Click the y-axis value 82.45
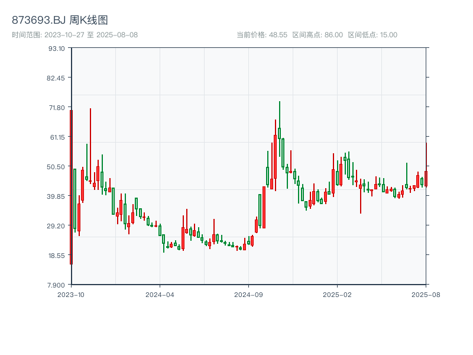 [x=56, y=78]
